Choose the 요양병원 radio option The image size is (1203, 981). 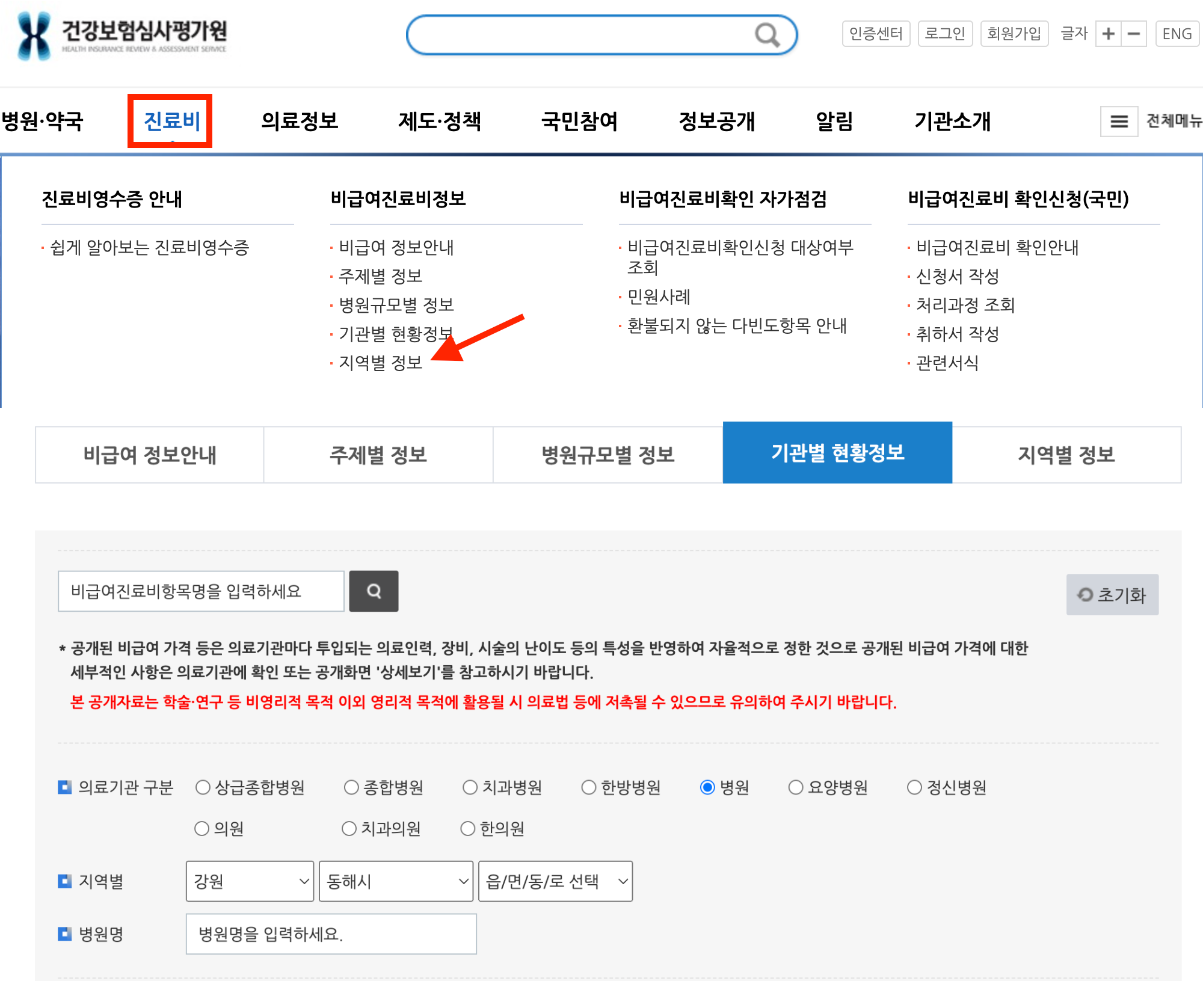[795, 787]
